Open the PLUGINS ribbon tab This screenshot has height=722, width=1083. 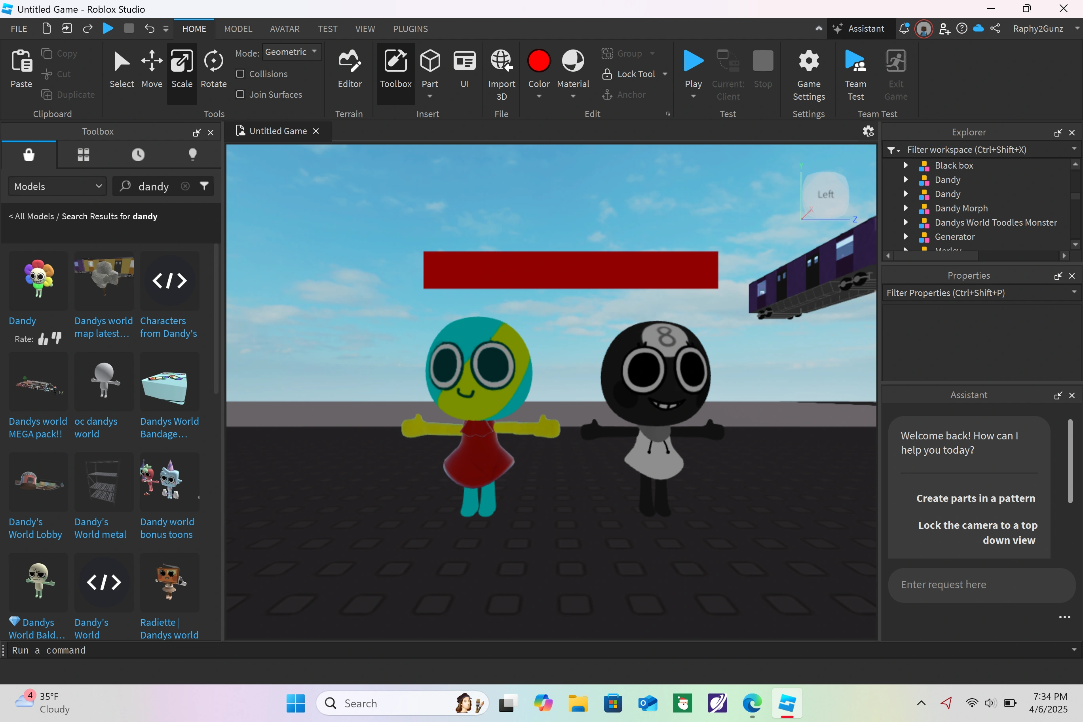[x=410, y=29]
